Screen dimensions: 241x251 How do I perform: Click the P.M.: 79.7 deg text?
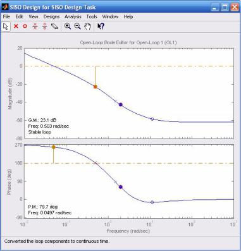[43, 207]
